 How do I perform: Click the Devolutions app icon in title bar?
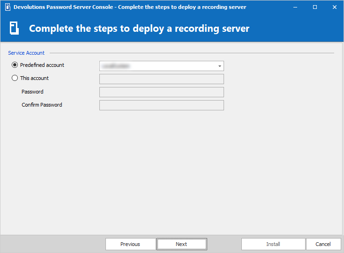[x=7, y=7]
